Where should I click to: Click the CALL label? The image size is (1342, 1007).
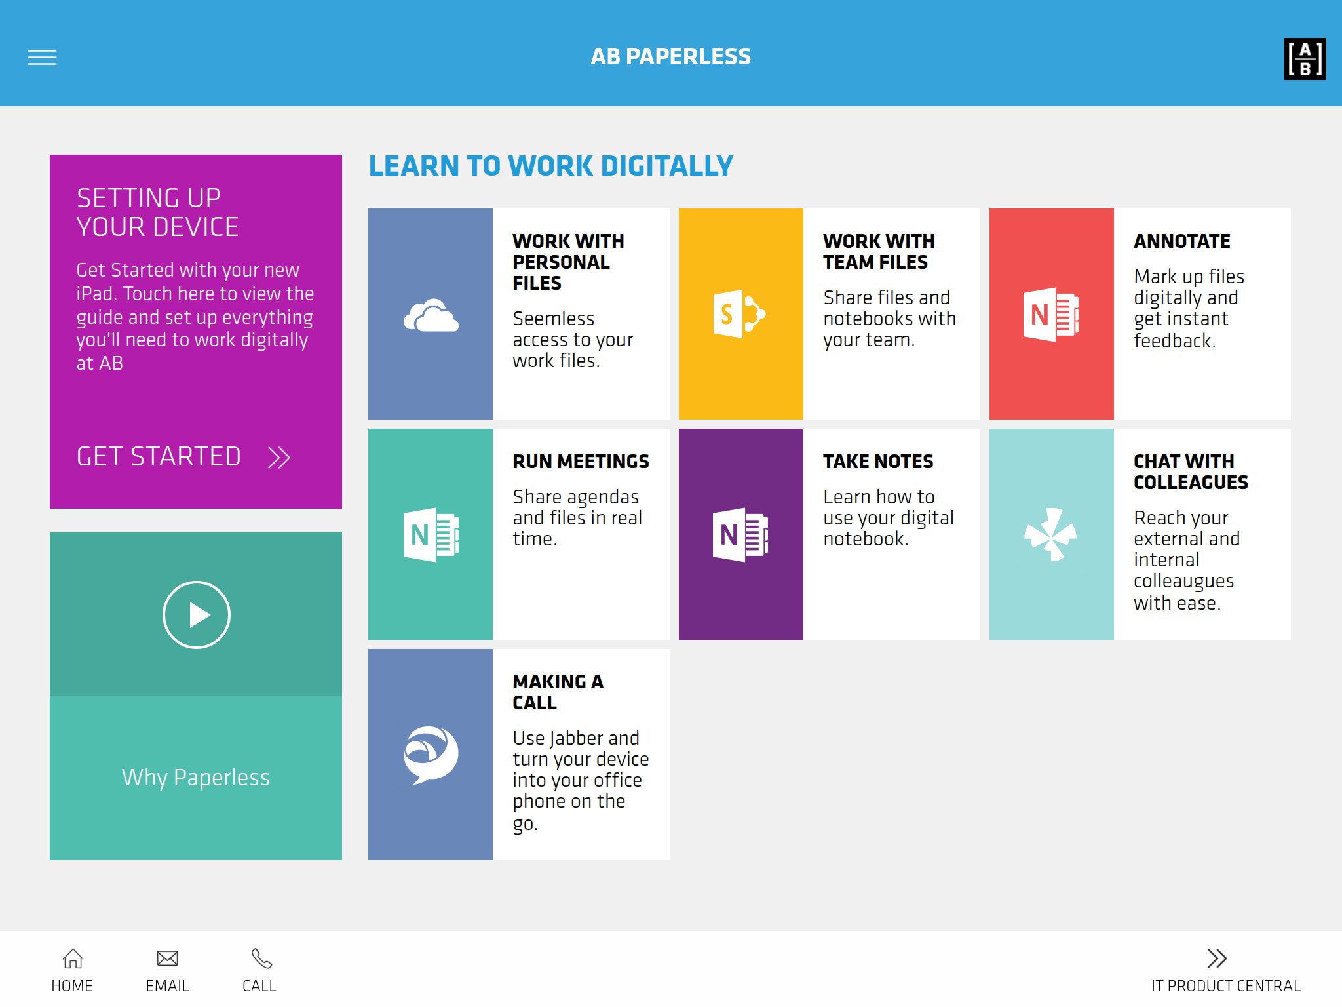(x=259, y=986)
